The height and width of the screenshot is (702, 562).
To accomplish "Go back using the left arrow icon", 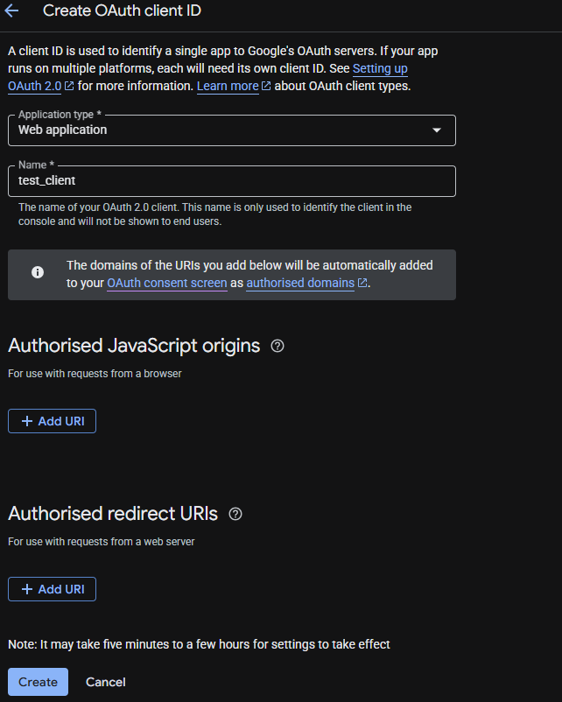I will tap(11, 11).
